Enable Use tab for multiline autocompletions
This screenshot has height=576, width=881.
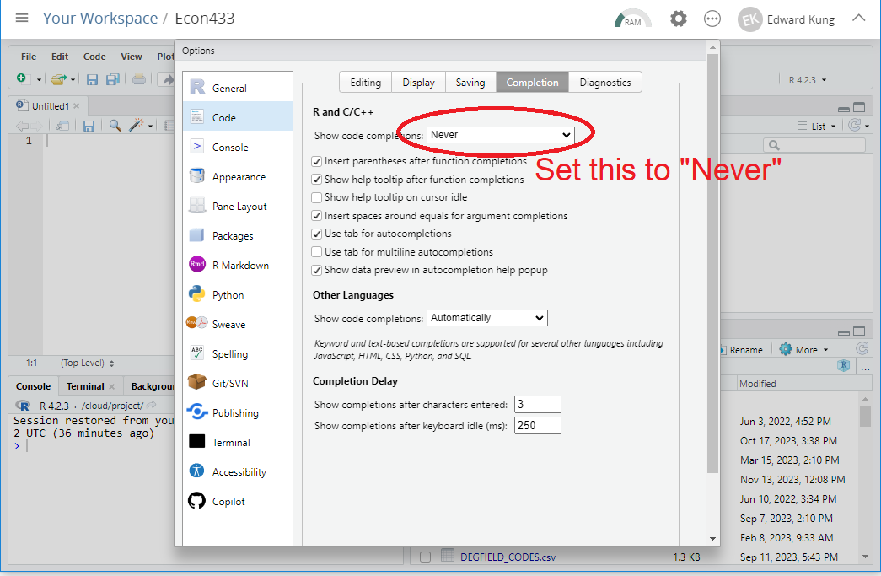click(x=317, y=252)
